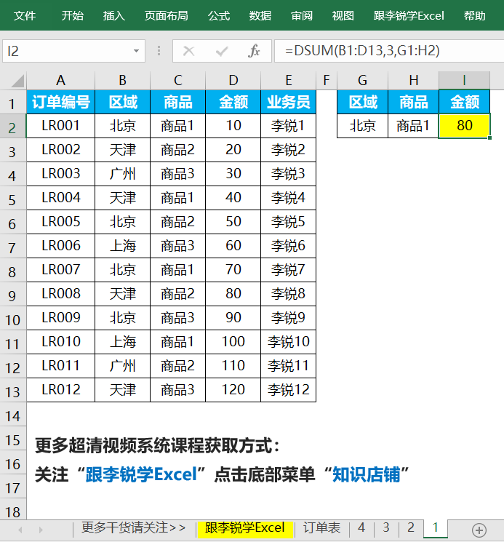The height and width of the screenshot is (542, 504).
Task: Open the 跟李锐学Excel ribbon tab
Action: (409, 15)
